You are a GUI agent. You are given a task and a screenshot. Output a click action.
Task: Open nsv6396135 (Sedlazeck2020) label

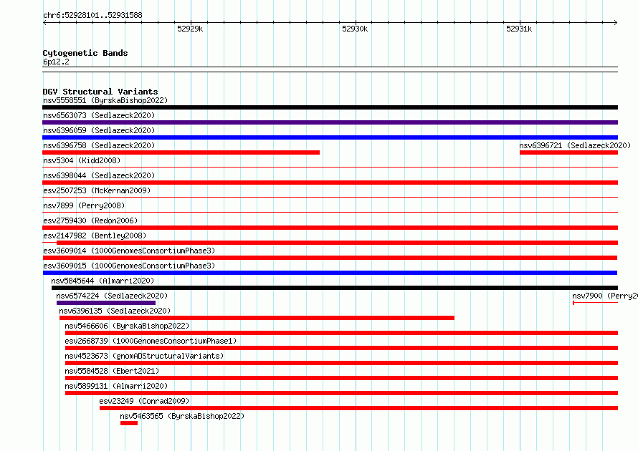(115, 311)
